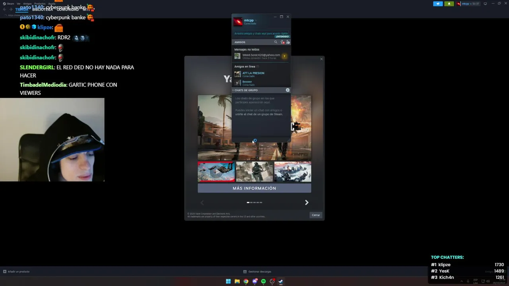Close the news popup with top X
Viewport: 509px width, 286px height.
coord(321,59)
